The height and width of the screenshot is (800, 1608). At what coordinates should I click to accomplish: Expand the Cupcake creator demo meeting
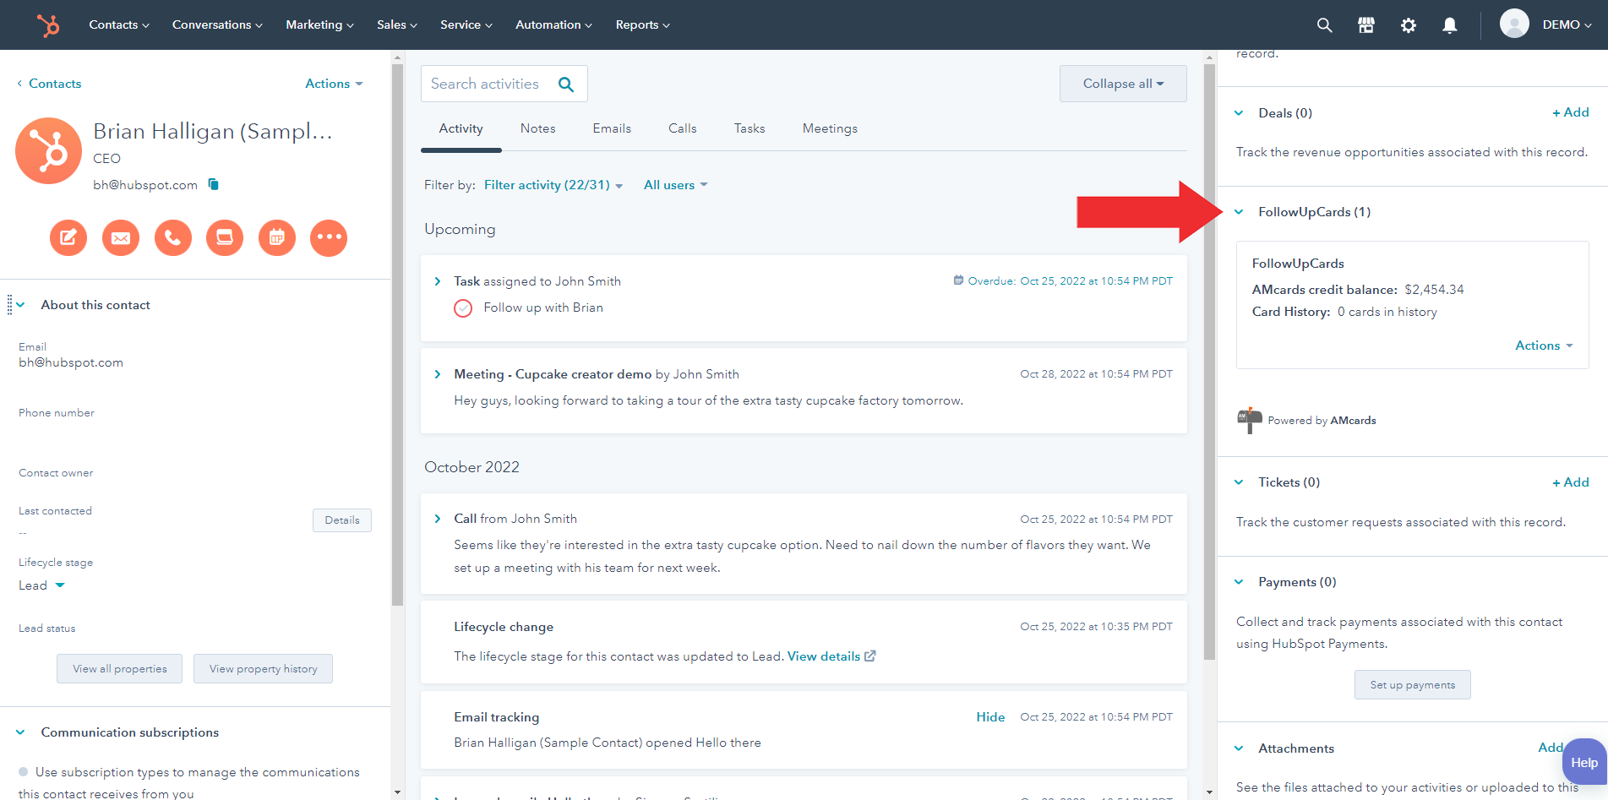click(437, 374)
